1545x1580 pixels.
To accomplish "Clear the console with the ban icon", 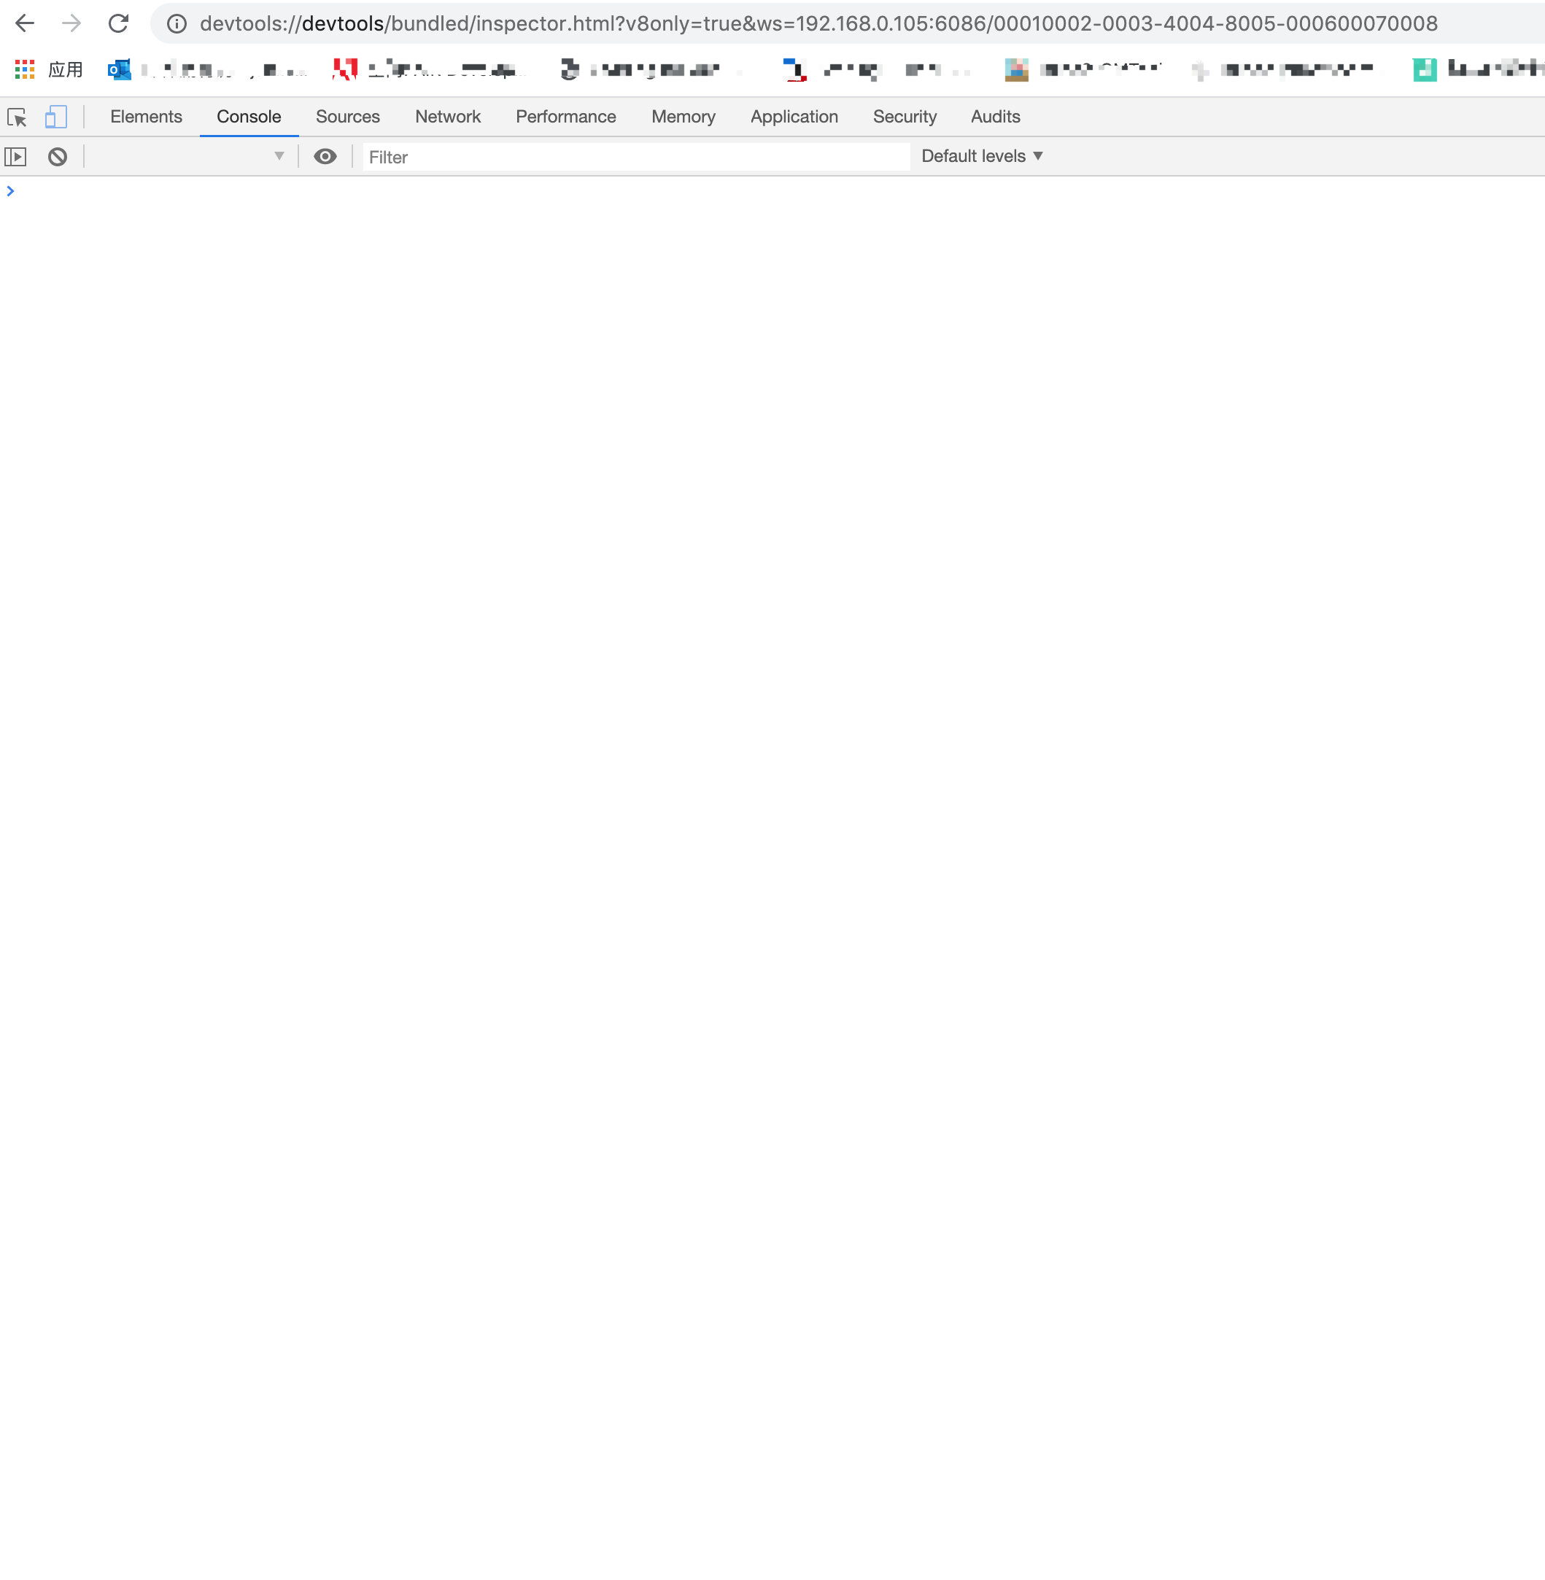I will pos(58,158).
